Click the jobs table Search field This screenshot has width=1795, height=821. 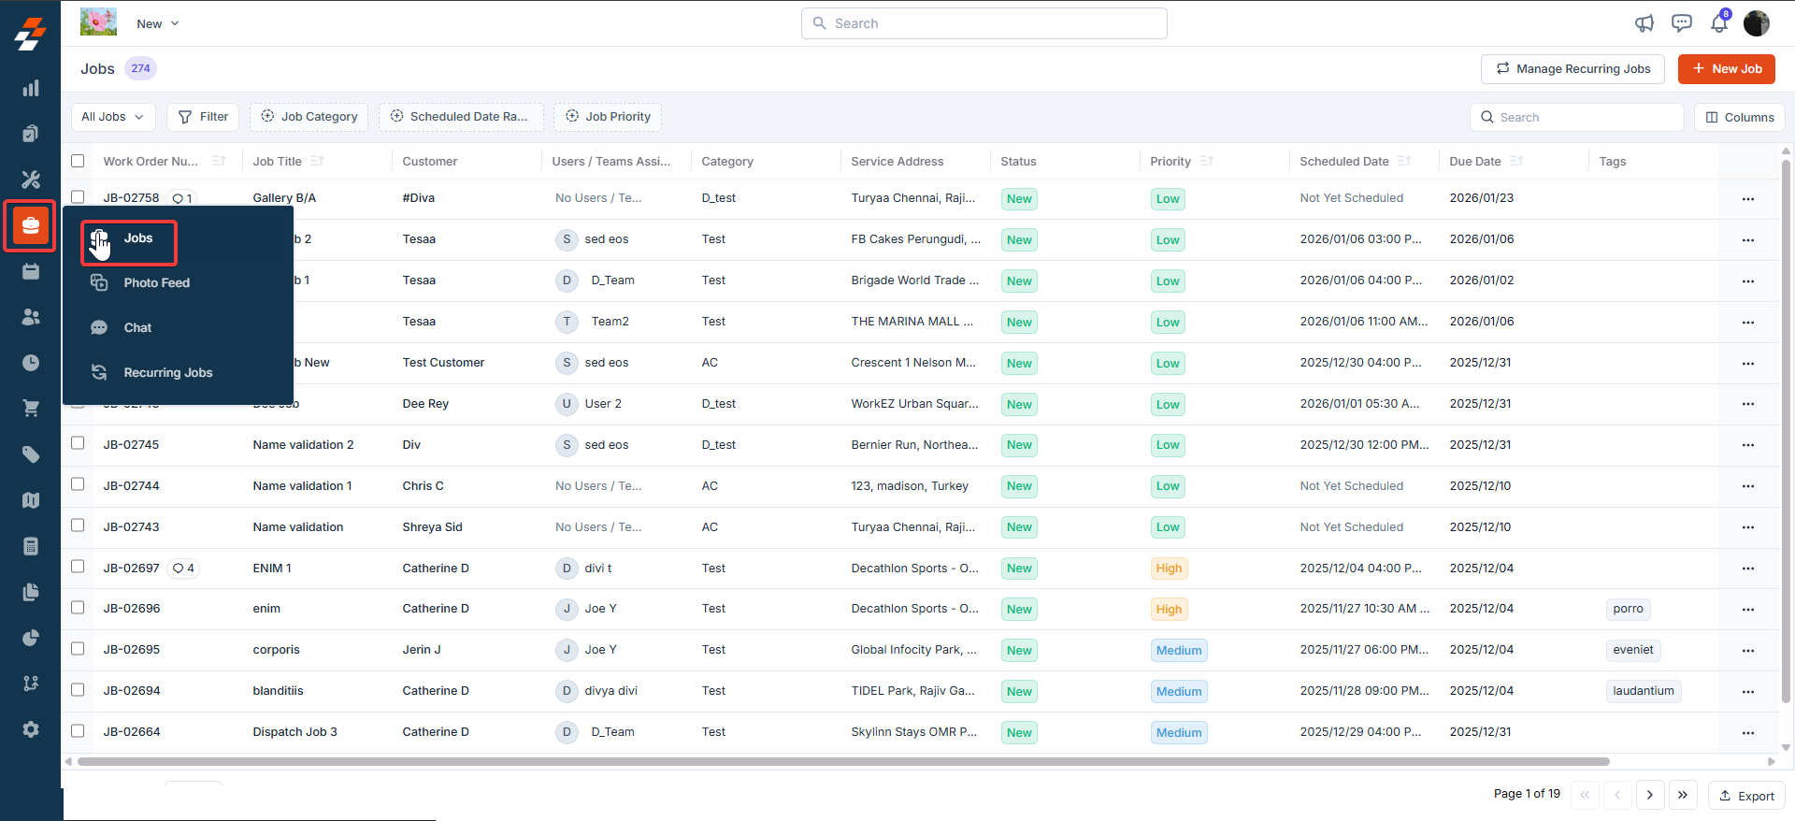[x=1576, y=117]
